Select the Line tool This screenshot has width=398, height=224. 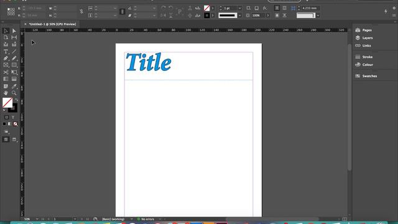(14, 52)
